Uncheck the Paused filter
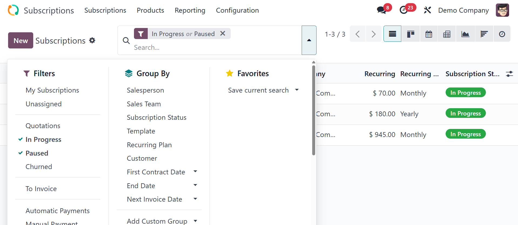Image resolution: width=518 pixels, height=225 pixels. click(37, 153)
